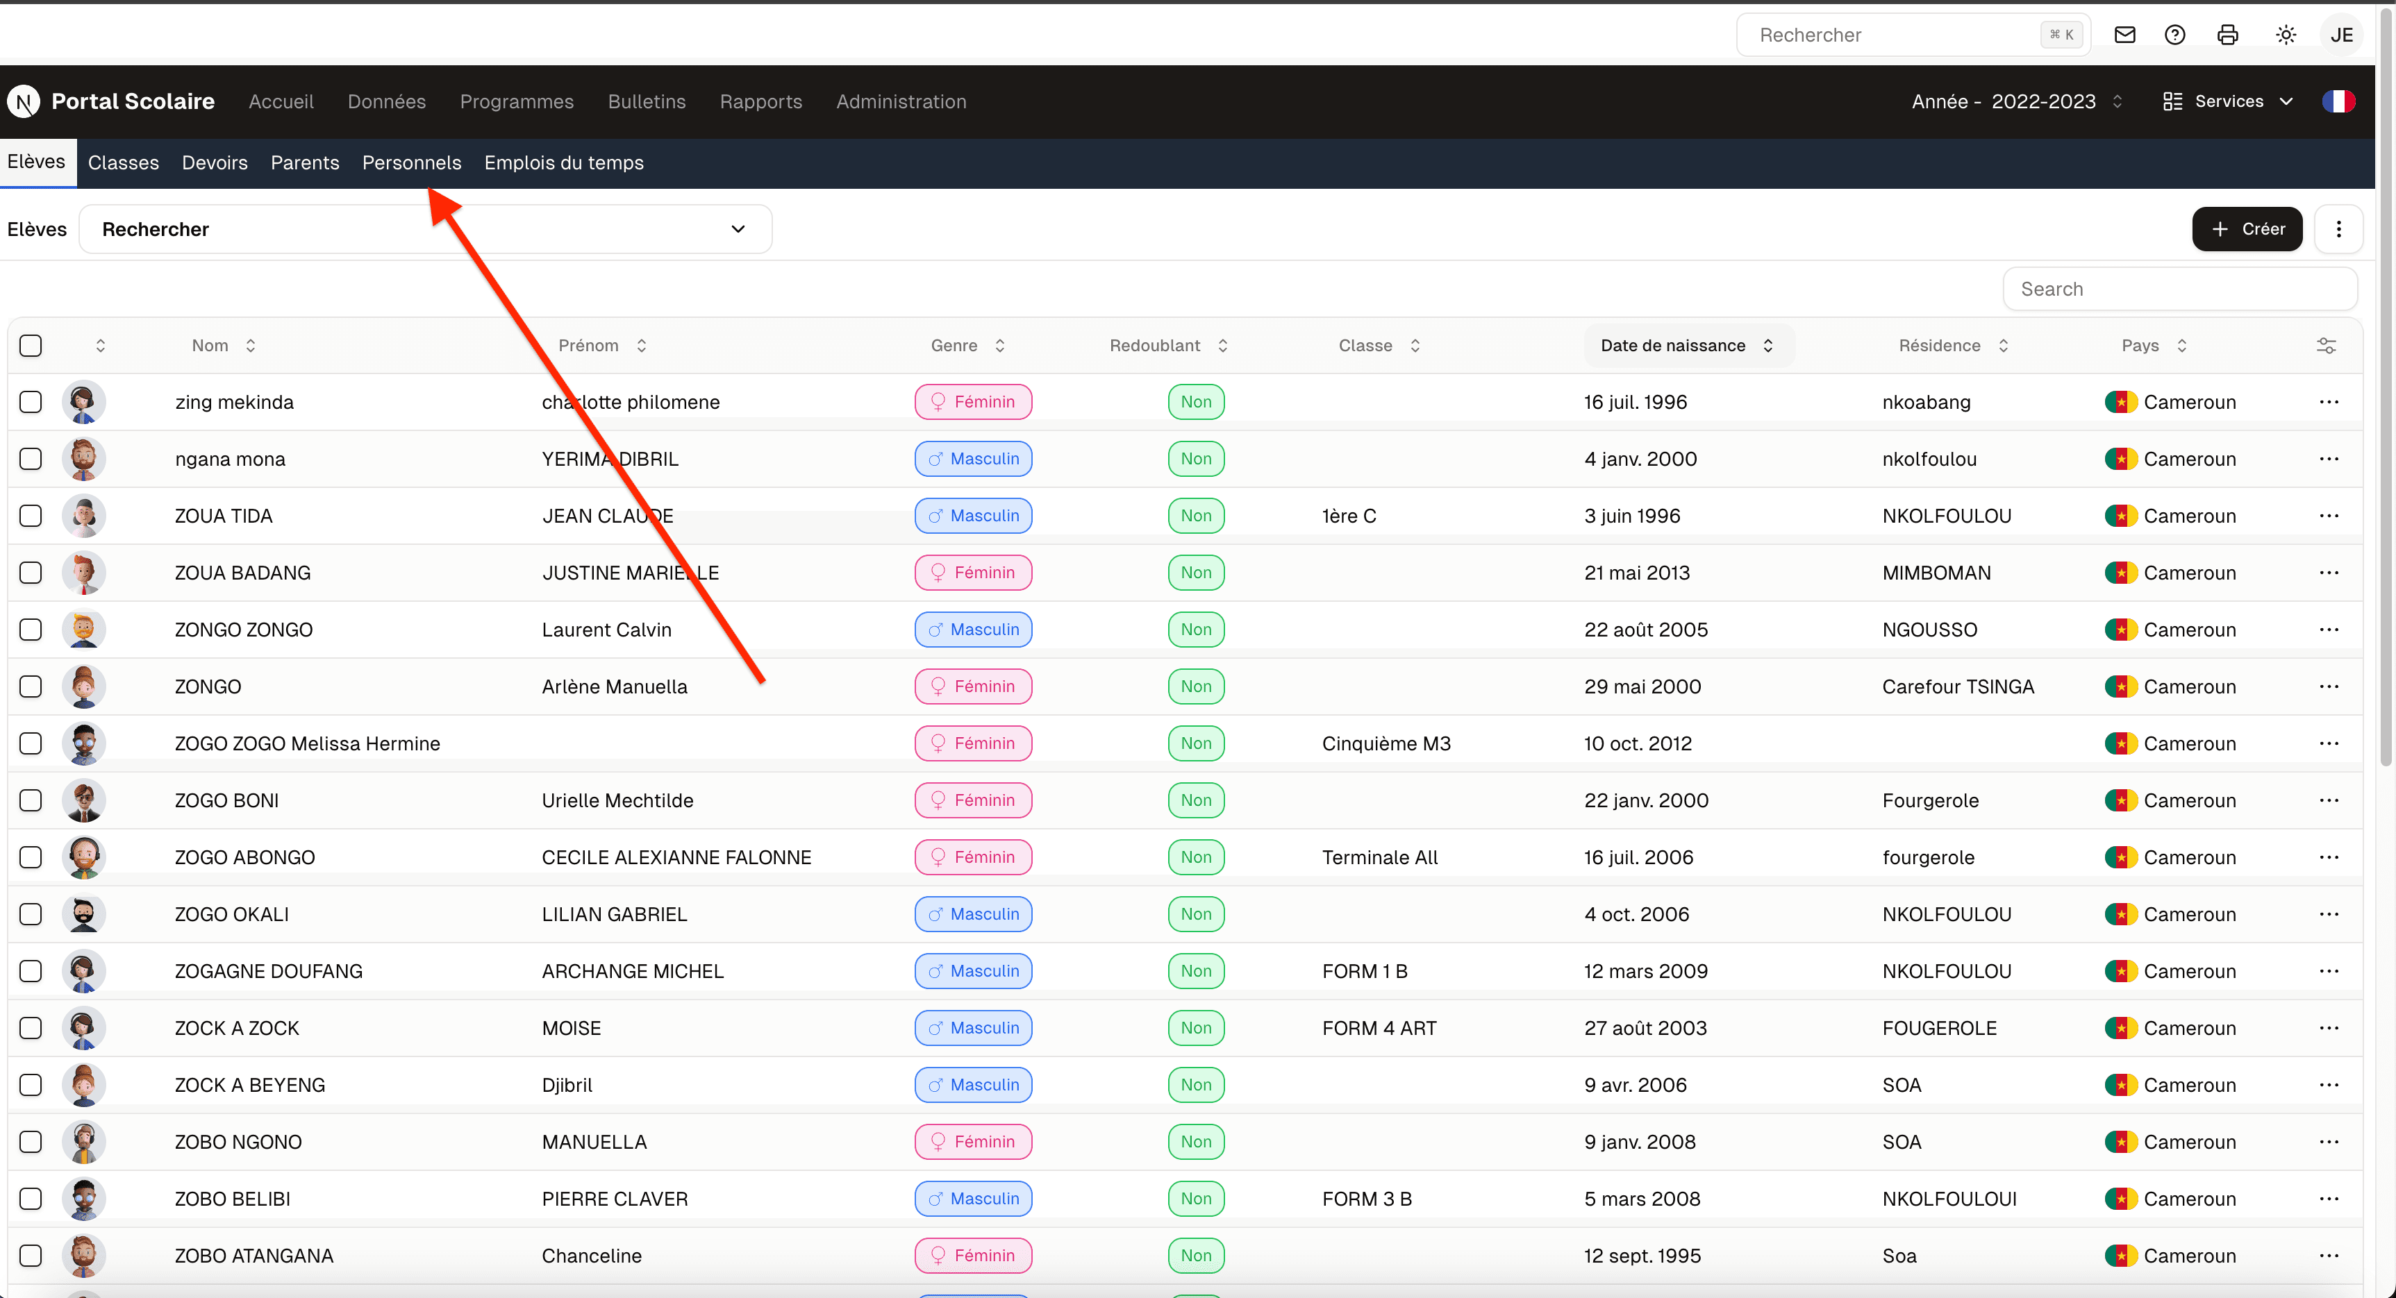The image size is (2396, 1298).
Task: Click the JE user avatar
Action: coord(2341,35)
